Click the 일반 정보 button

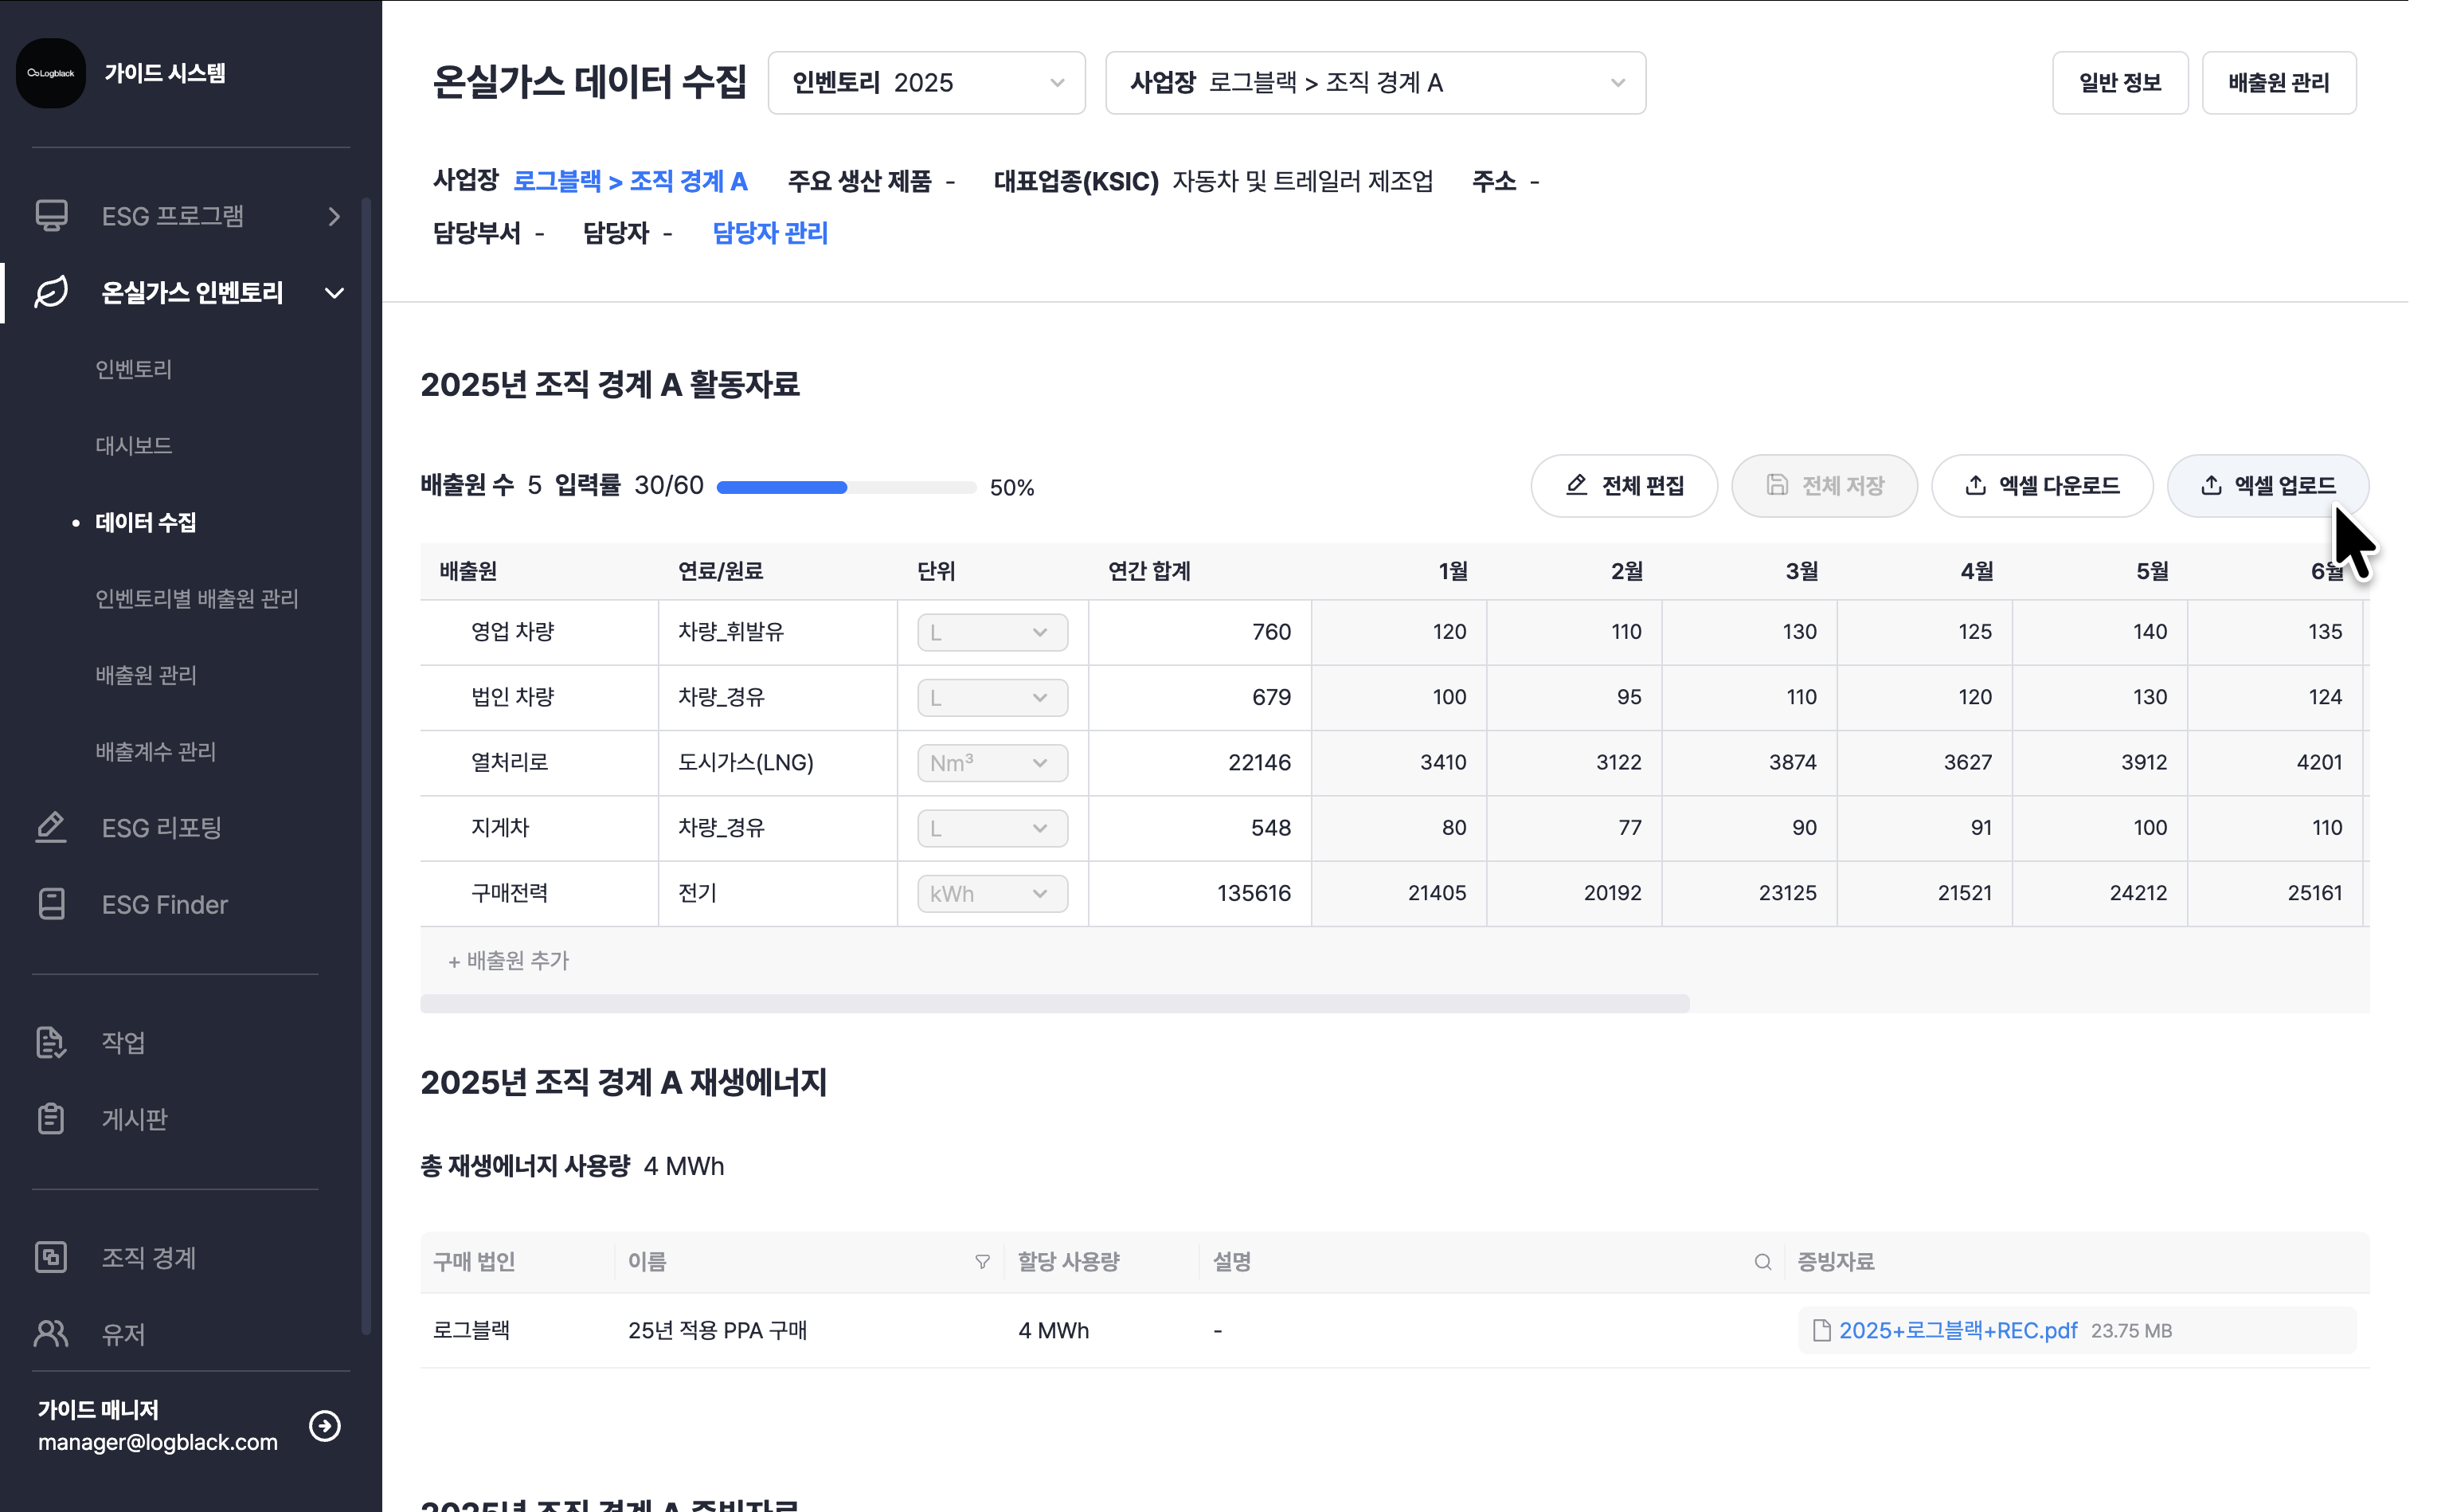[x=2119, y=83]
